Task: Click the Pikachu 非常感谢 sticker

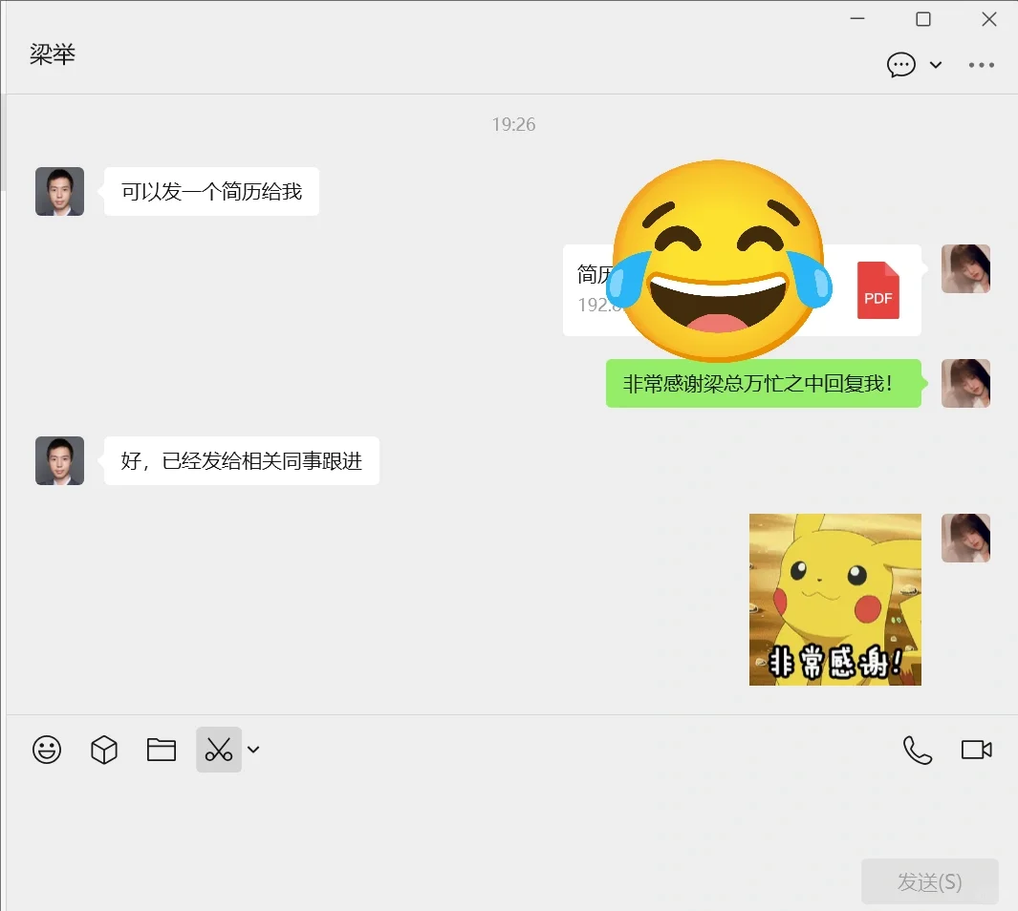Action: point(834,599)
